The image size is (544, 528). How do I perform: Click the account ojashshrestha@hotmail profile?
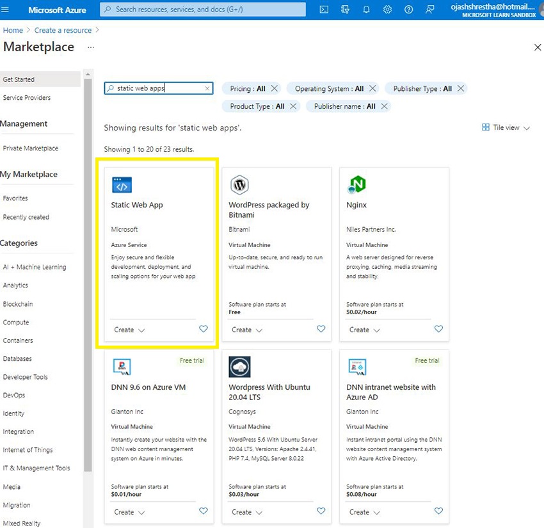(493, 10)
